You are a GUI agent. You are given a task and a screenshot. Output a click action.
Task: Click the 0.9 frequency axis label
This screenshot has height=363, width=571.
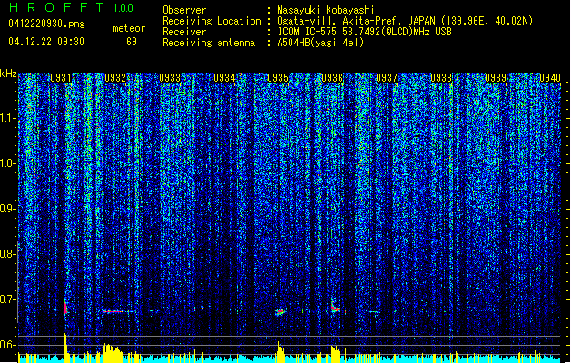[7, 209]
